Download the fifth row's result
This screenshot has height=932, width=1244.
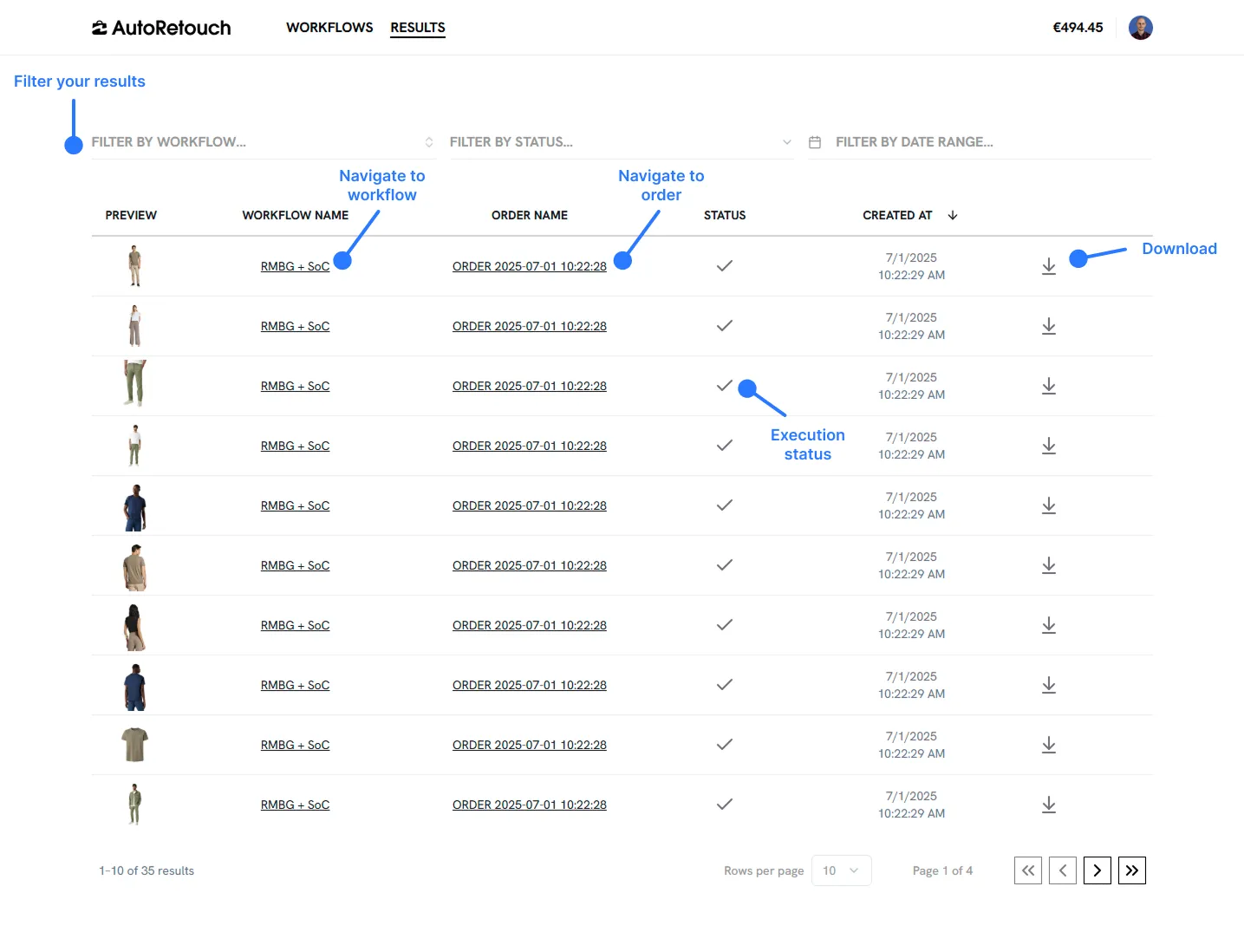pyautogui.click(x=1049, y=505)
